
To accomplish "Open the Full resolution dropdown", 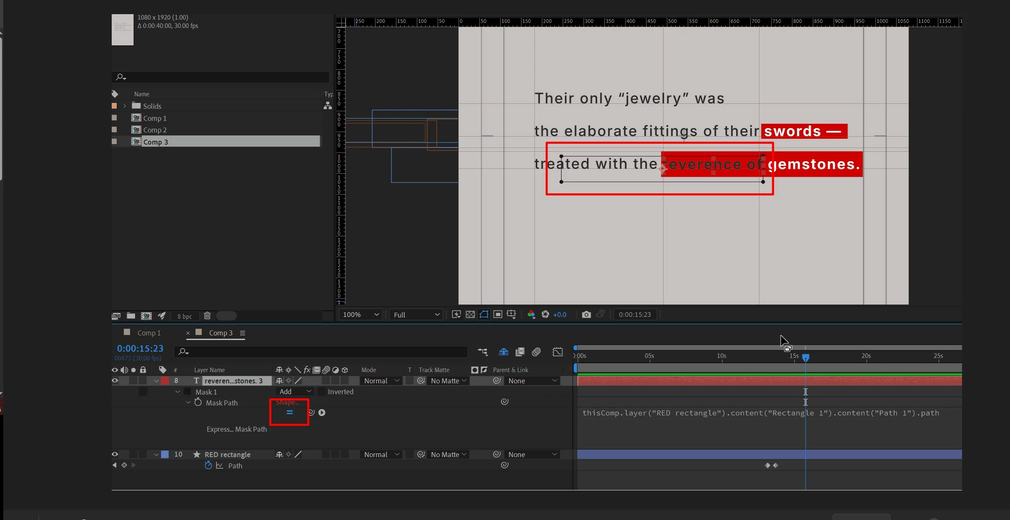I will click(416, 315).
